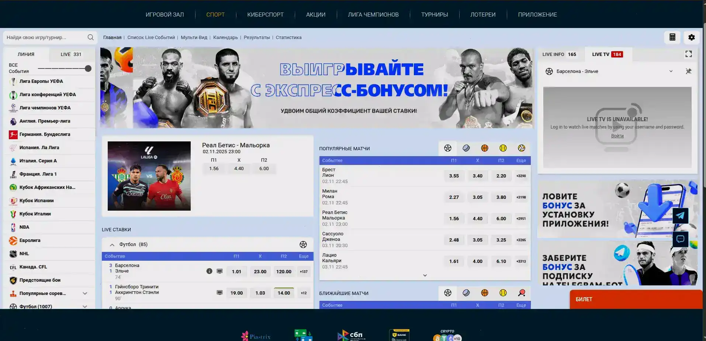Select the hockey icon in Популярные матчи filter
The image size is (706, 341).
click(x=466, y=148)
